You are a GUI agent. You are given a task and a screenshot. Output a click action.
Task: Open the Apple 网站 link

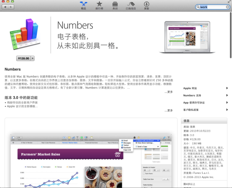(190, 88)
